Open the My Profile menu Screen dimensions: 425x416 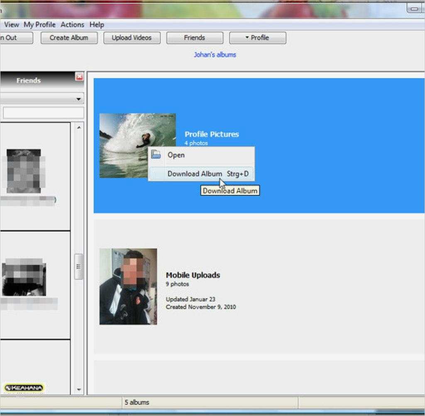click(x=39, y=25)
